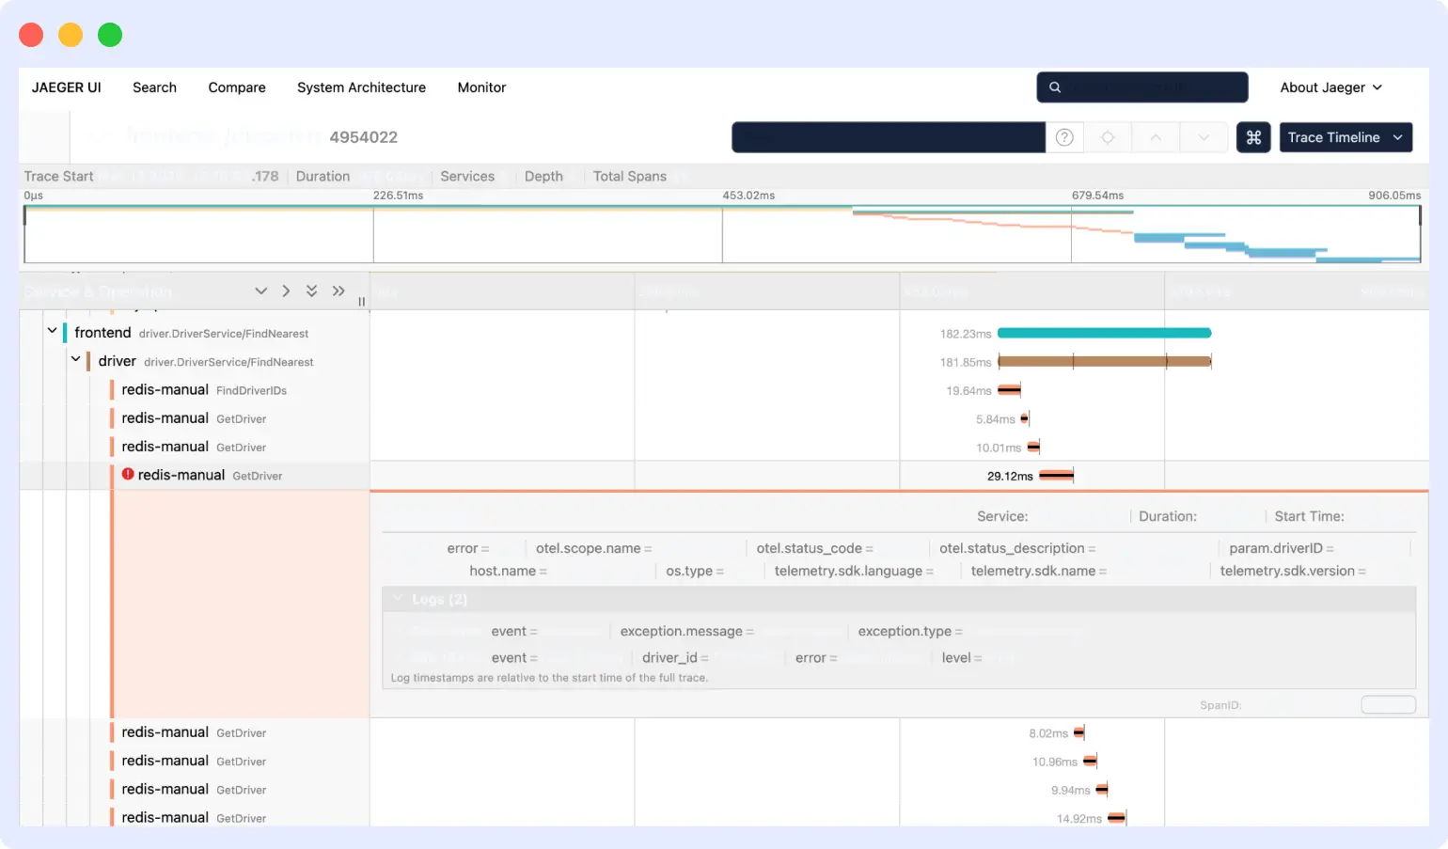Click the timeline column resize handle
The image size is (1448, 849).
[362, 302]
